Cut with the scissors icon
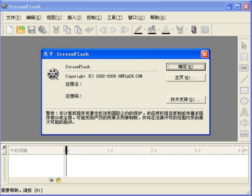The image size is (252, 196). click(x=56, y=30)
